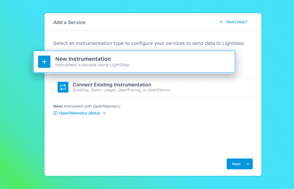Click the book icon beside OpenTelemetry (Beta)
Viewport: 294px width, 189px height.
pyautogui.click(x=55, y=113)
